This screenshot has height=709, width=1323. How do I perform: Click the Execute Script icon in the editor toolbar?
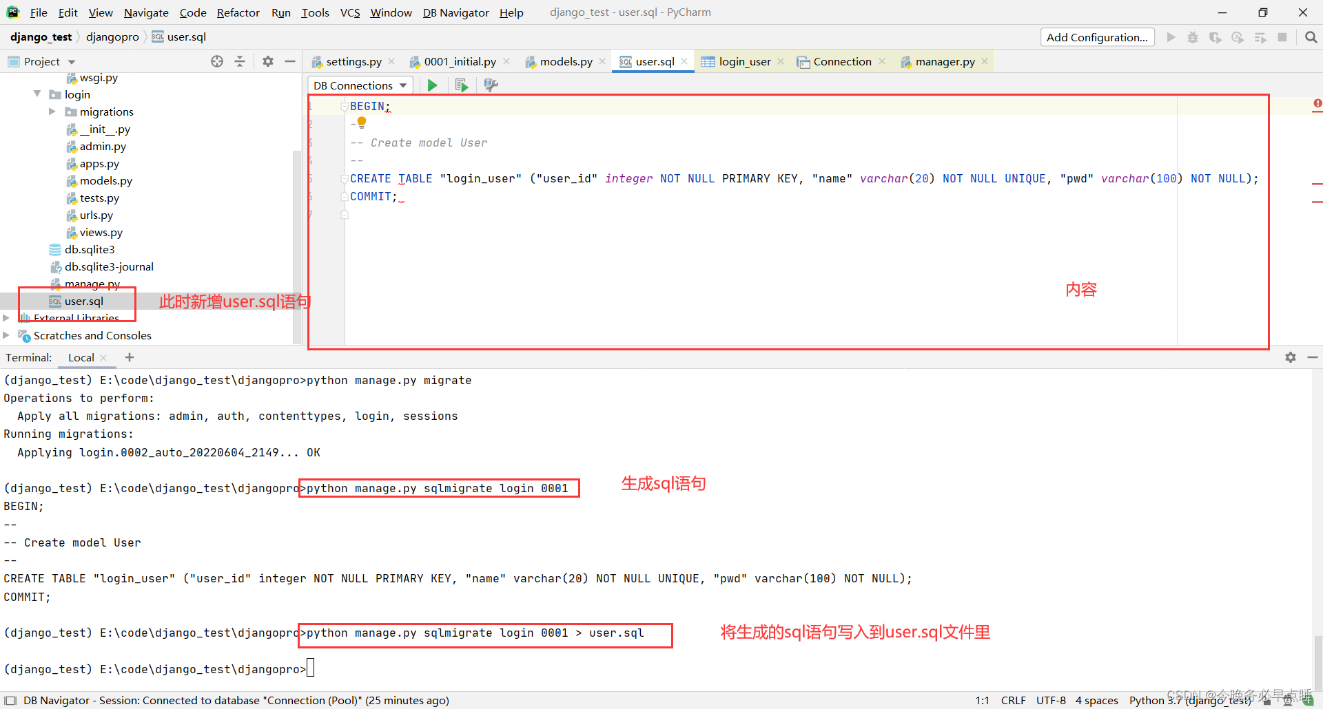click(x=462, y=85)
